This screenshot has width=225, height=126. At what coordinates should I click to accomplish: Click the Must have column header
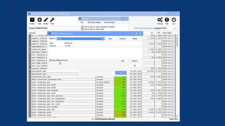tap(69, 43)
